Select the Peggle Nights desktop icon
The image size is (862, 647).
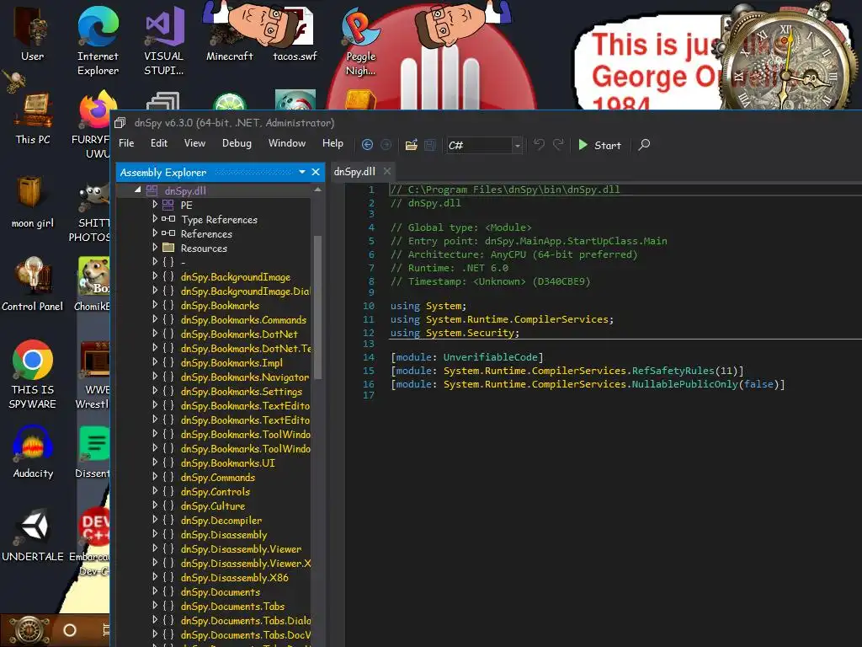click(x=360, y=42)
